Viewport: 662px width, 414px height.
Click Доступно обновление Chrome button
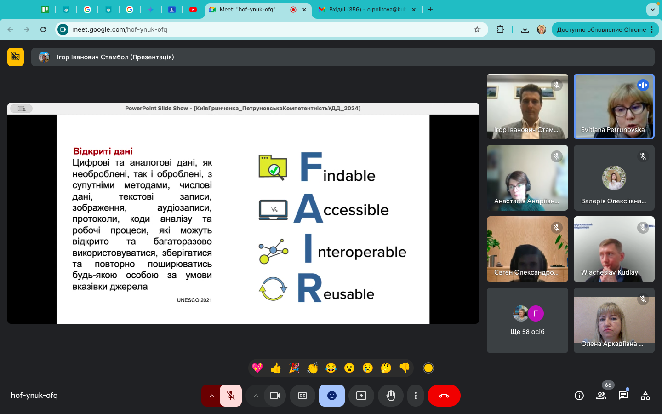[601, 29]
